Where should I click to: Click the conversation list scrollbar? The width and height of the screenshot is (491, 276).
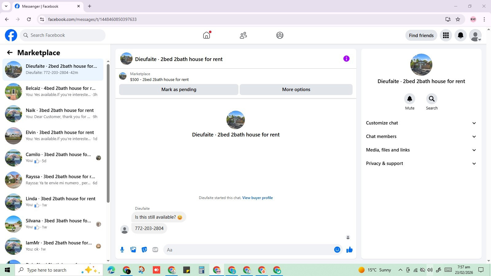point(108,133)
